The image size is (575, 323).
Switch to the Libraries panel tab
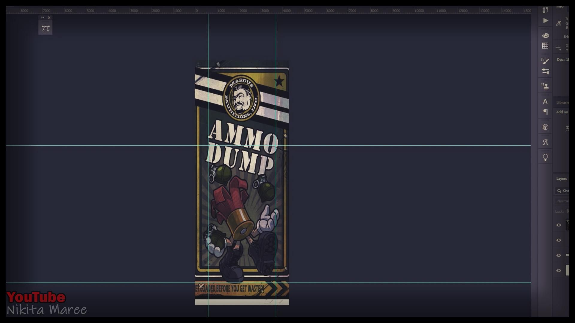[x=562, y=102]
